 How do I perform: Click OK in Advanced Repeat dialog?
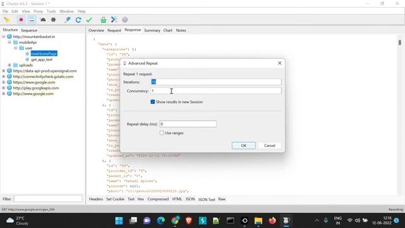[x=244, y=146]
